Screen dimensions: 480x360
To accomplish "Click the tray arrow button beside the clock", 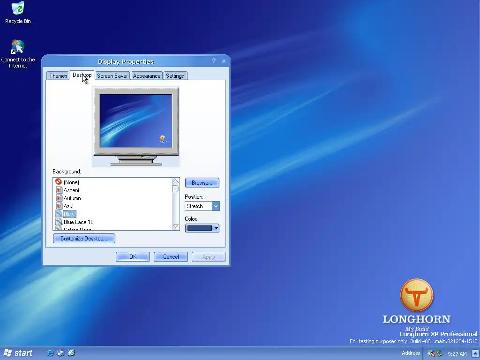I will point(475,353).
